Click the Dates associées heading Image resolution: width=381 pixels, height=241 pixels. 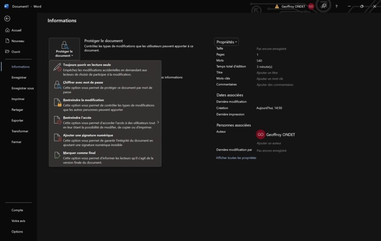tap(230, 95)
